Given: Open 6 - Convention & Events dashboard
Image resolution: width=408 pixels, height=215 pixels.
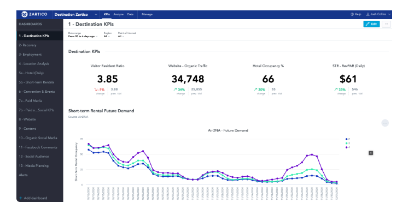Looking at the screenshot, I should click(x=40, y=91).
